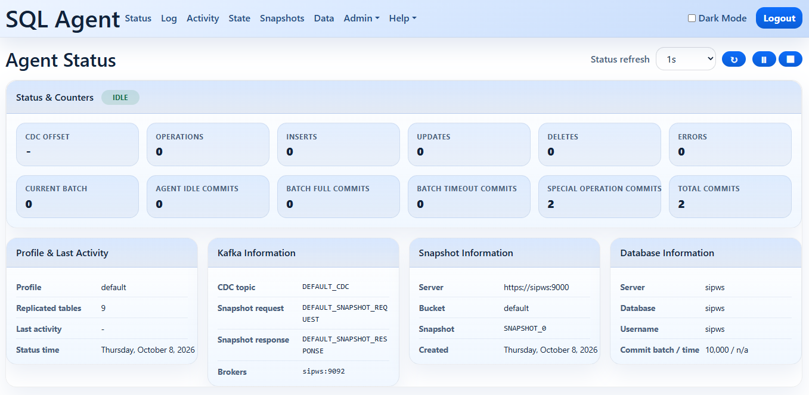809x395 pixels.
Task: Click the BATCH TIMEOUT COMMITS card
Action: [x=469, y=197]
